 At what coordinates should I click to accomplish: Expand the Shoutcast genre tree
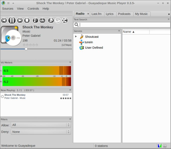(x=76, y=37)
